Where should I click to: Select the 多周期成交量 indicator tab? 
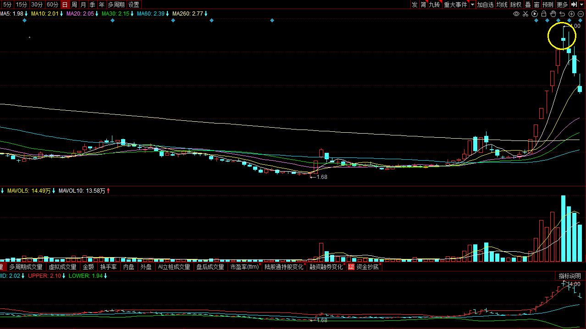tap(26, 267)
